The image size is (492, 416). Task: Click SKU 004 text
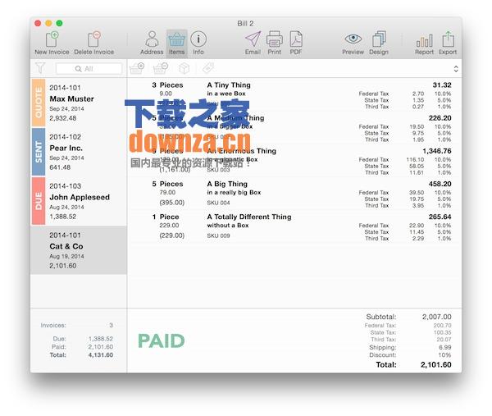tap(218, 203)
